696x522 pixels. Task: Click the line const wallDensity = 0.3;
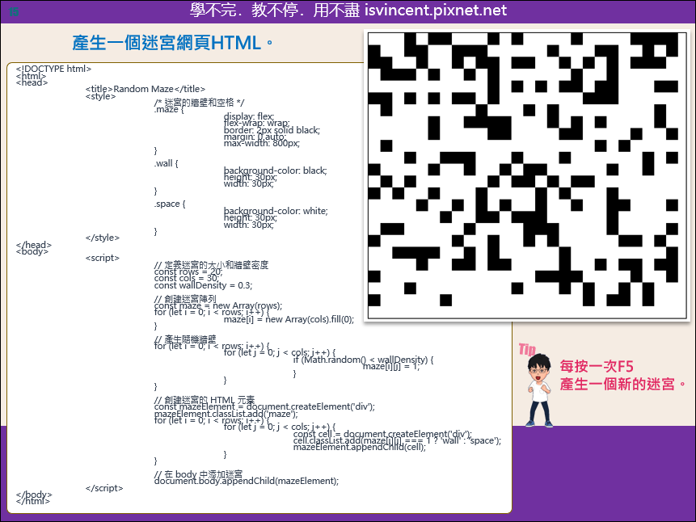click(x=203, y=285)
